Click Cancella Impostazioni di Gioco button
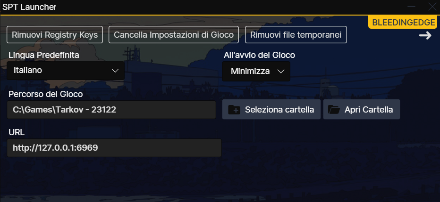The height and width of the screenshot is (202, 440). (x=174, y=35)
